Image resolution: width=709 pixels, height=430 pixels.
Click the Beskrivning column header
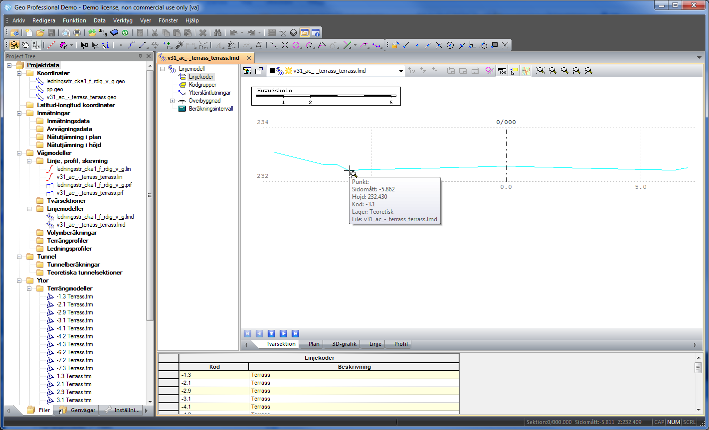[x=354, y=367]
